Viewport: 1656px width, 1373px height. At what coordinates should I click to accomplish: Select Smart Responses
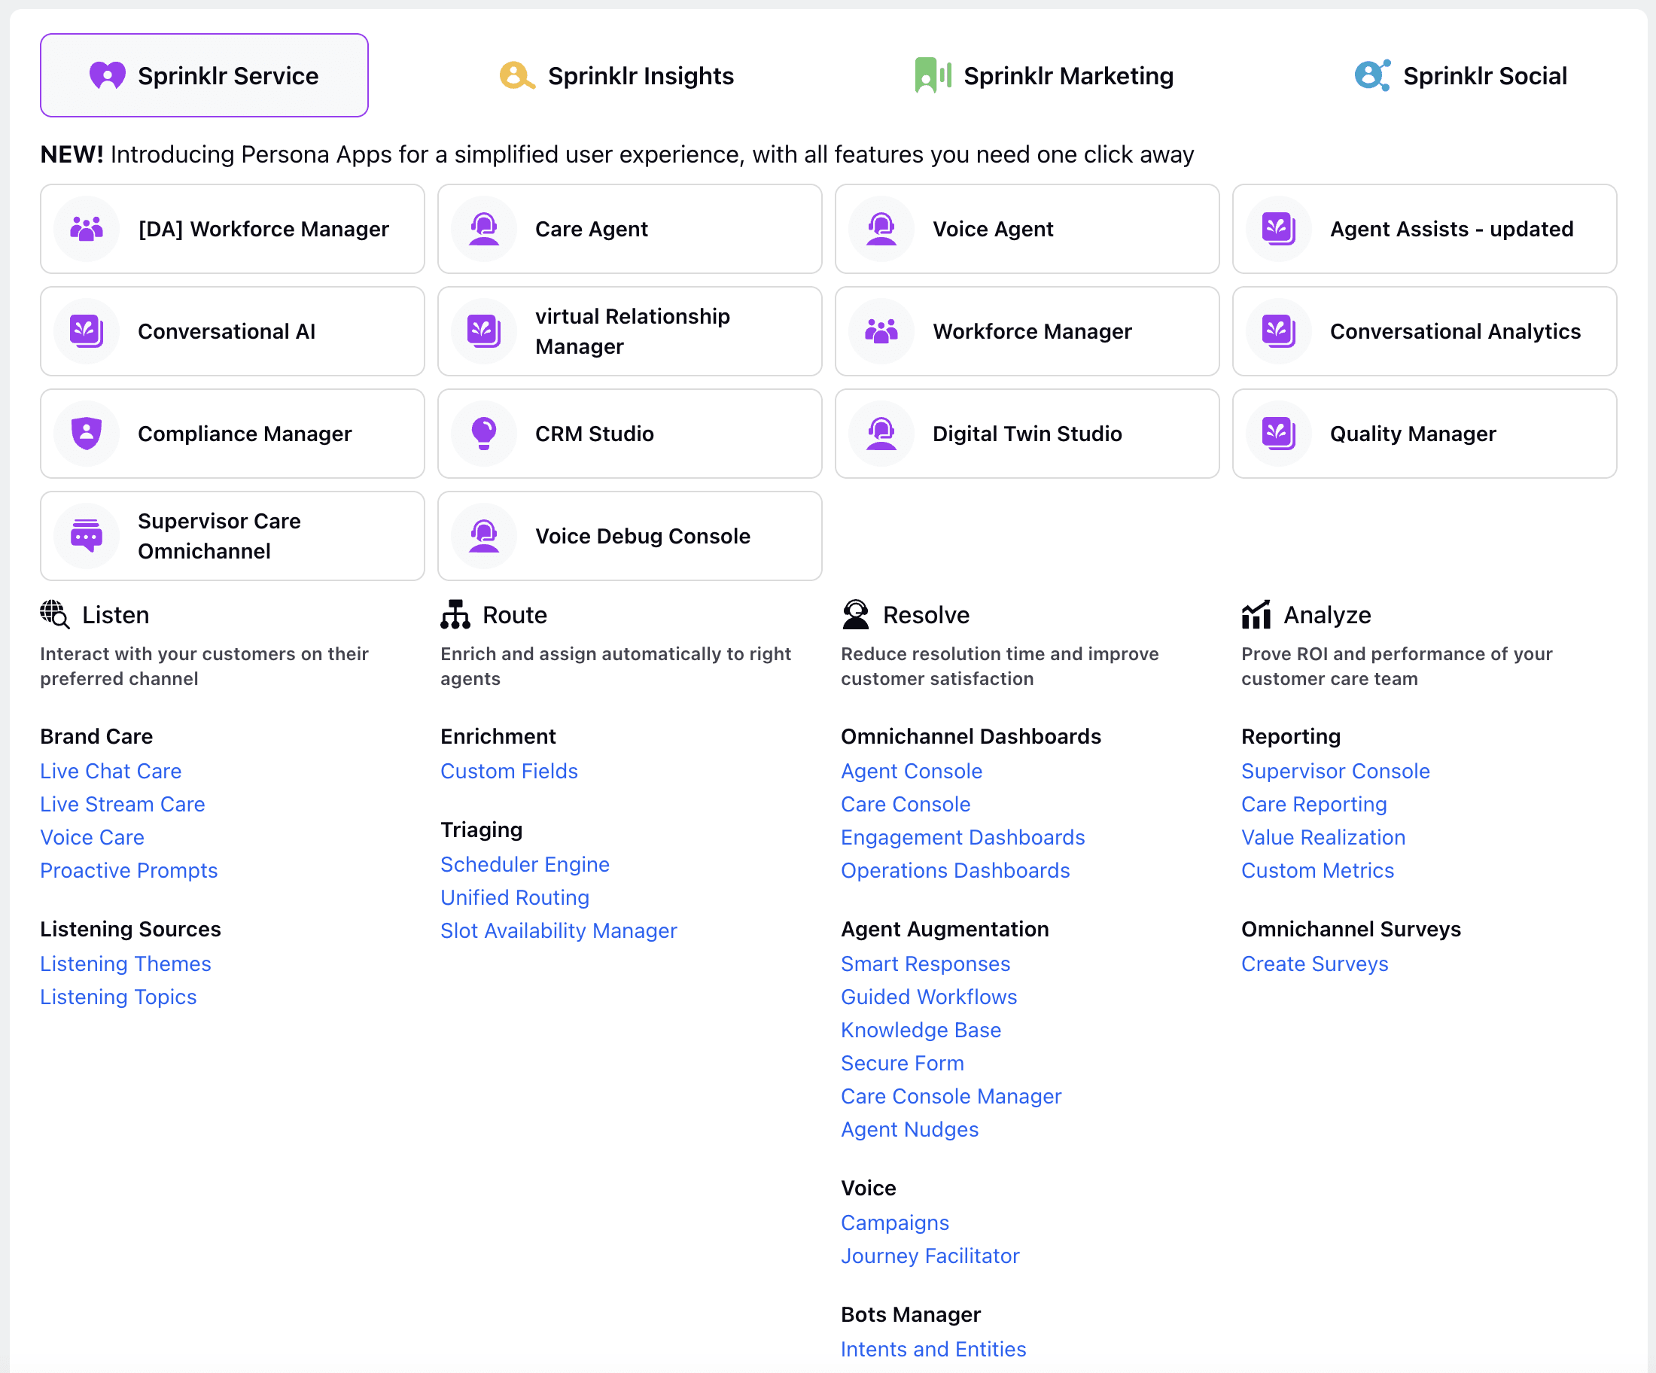(x=926, y=964)
